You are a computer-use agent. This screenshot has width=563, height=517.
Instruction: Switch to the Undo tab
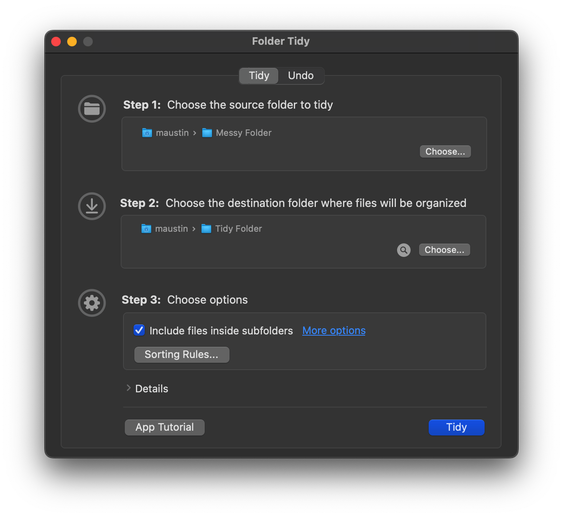(x=301, y=76)
